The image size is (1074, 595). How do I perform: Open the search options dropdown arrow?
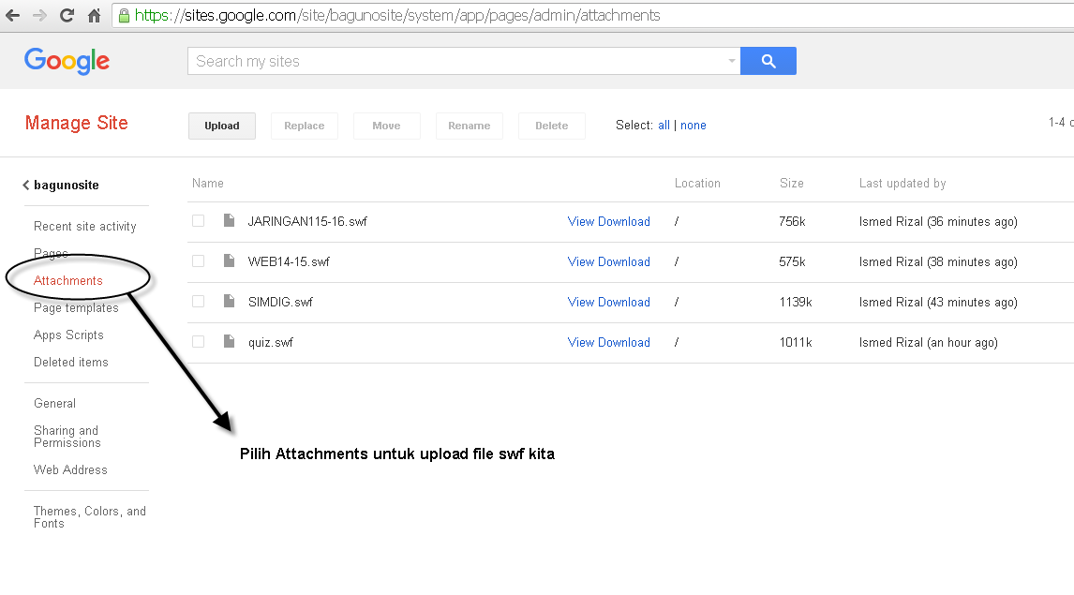pos(732,62)
